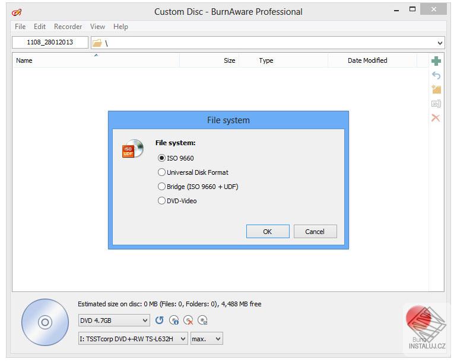The height and width of the screenshot is (362, 457).
Task: Click the green plus Add files icon
Action: point(436,61)
